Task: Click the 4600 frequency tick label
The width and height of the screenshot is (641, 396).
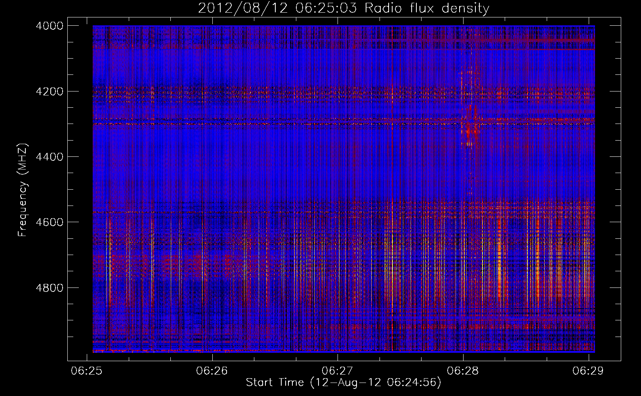Action: [x=50, y=222]
